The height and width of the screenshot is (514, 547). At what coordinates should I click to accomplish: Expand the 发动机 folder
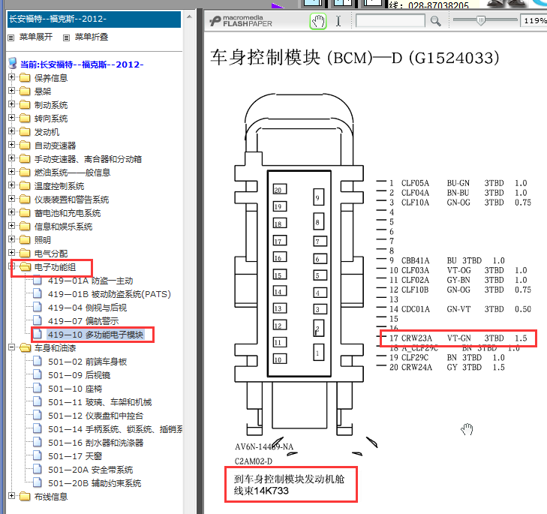tap(11, 131)
